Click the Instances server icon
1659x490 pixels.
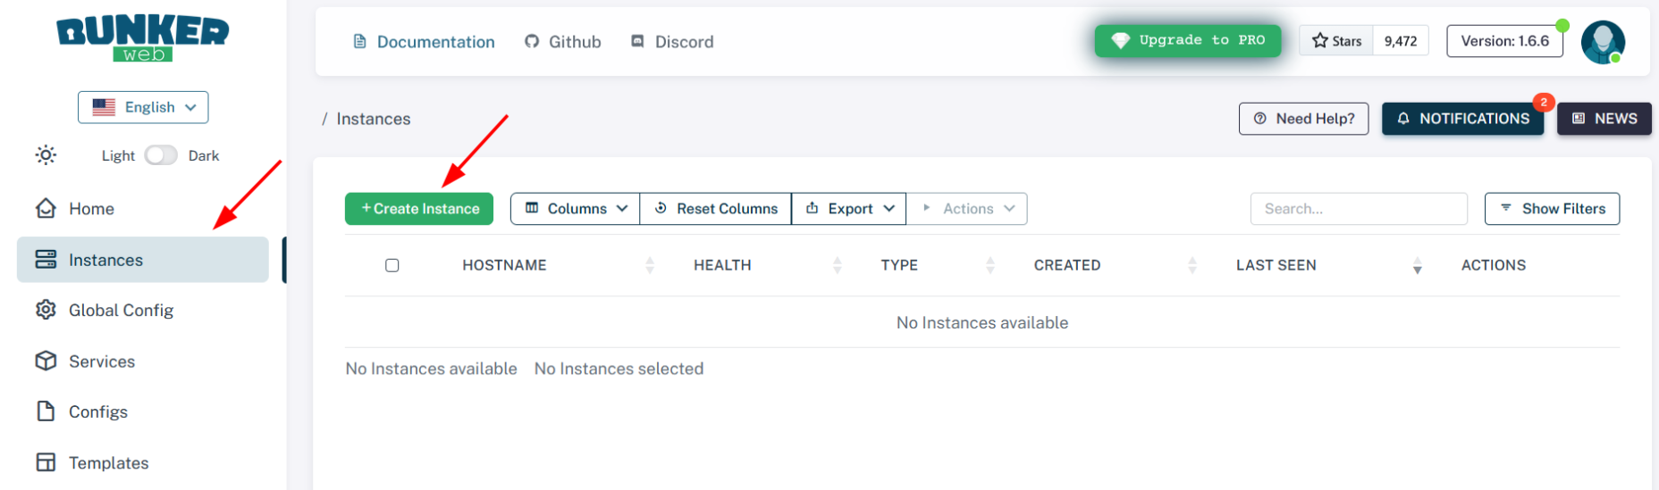[x=46, y=260]
